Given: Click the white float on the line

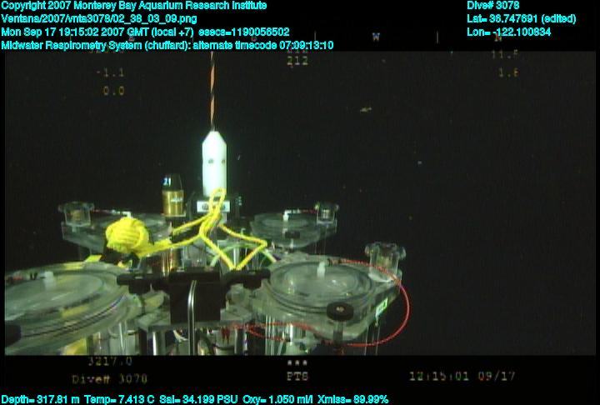Looking at the screenshot, I should tap(214, 163).
